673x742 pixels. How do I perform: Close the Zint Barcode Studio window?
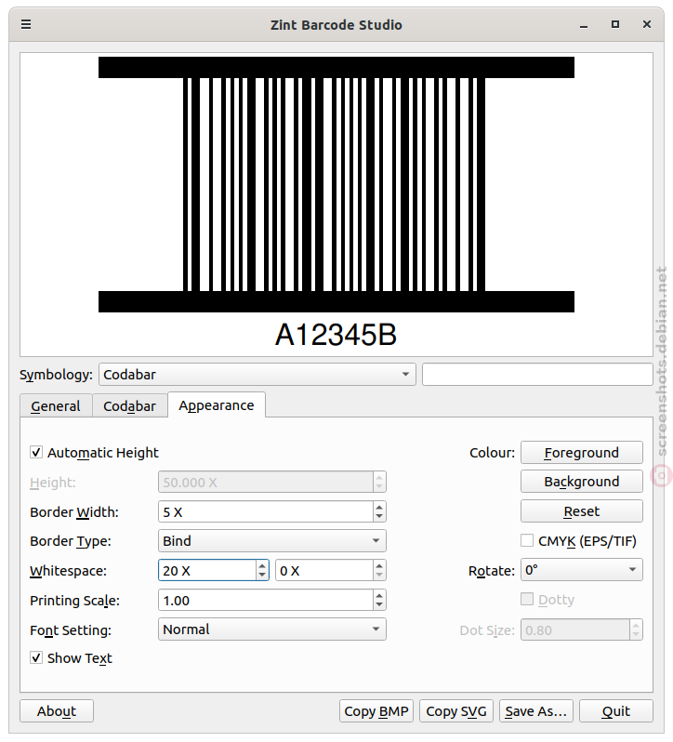(x=647, y=24)
